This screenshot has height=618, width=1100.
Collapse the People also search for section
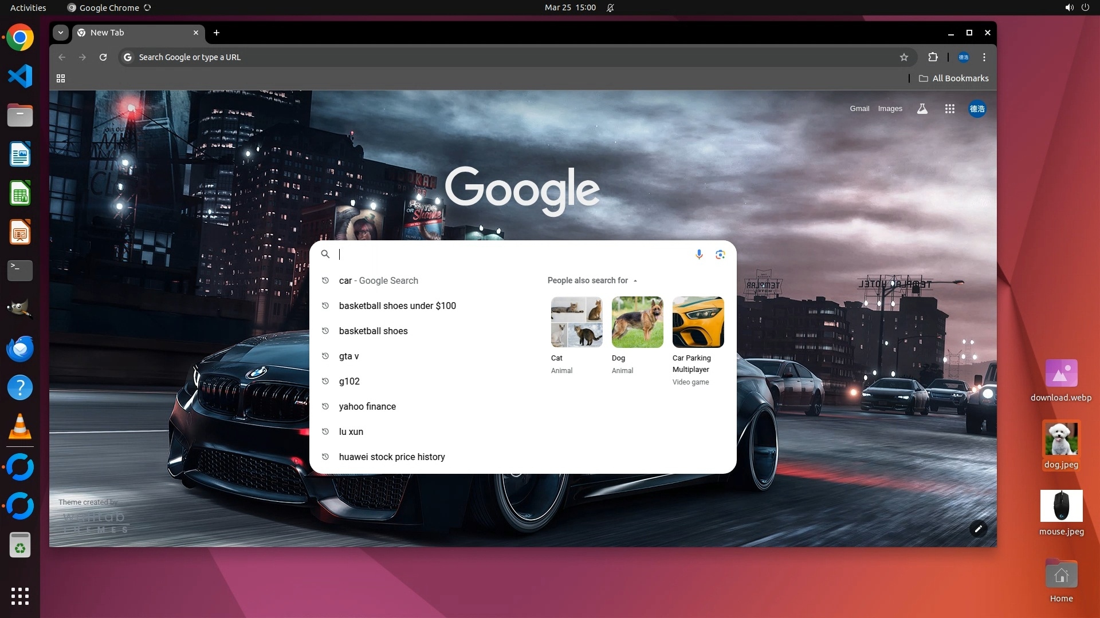point(635,280)
